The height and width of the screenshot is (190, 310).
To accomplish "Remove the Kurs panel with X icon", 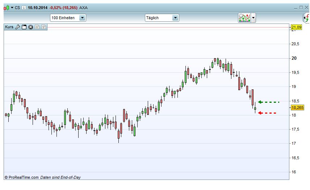I will [30, 27].
